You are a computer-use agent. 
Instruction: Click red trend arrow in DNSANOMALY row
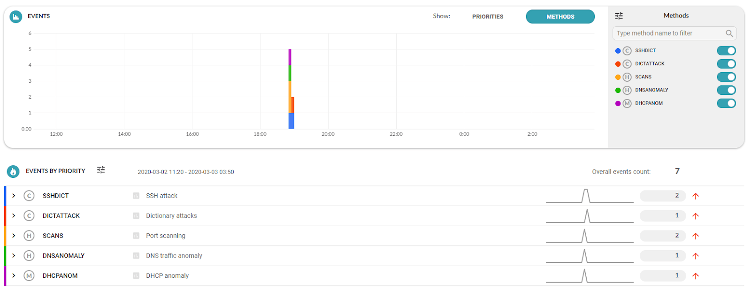click(696, 256)
